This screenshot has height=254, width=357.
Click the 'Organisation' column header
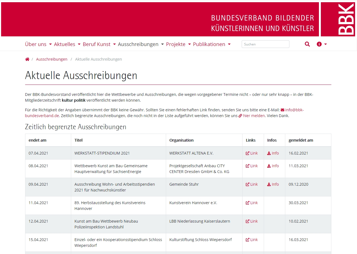[x=182, y=140]
